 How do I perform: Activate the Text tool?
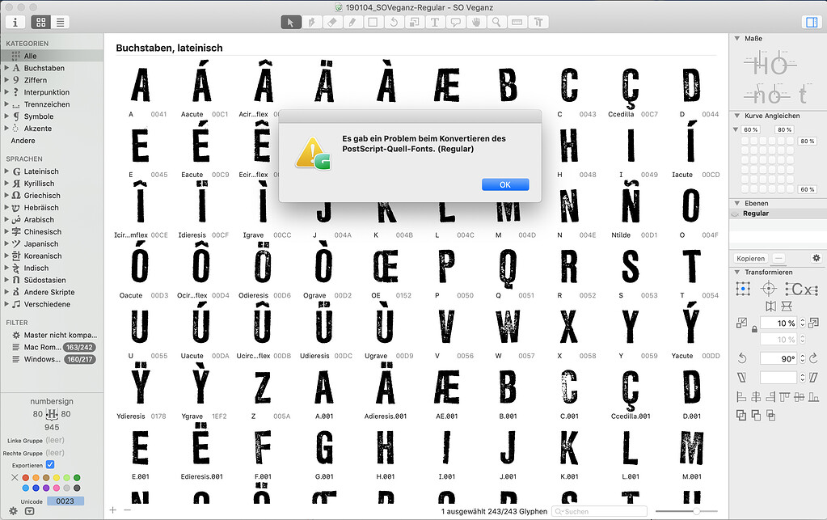tap(435, 22)
